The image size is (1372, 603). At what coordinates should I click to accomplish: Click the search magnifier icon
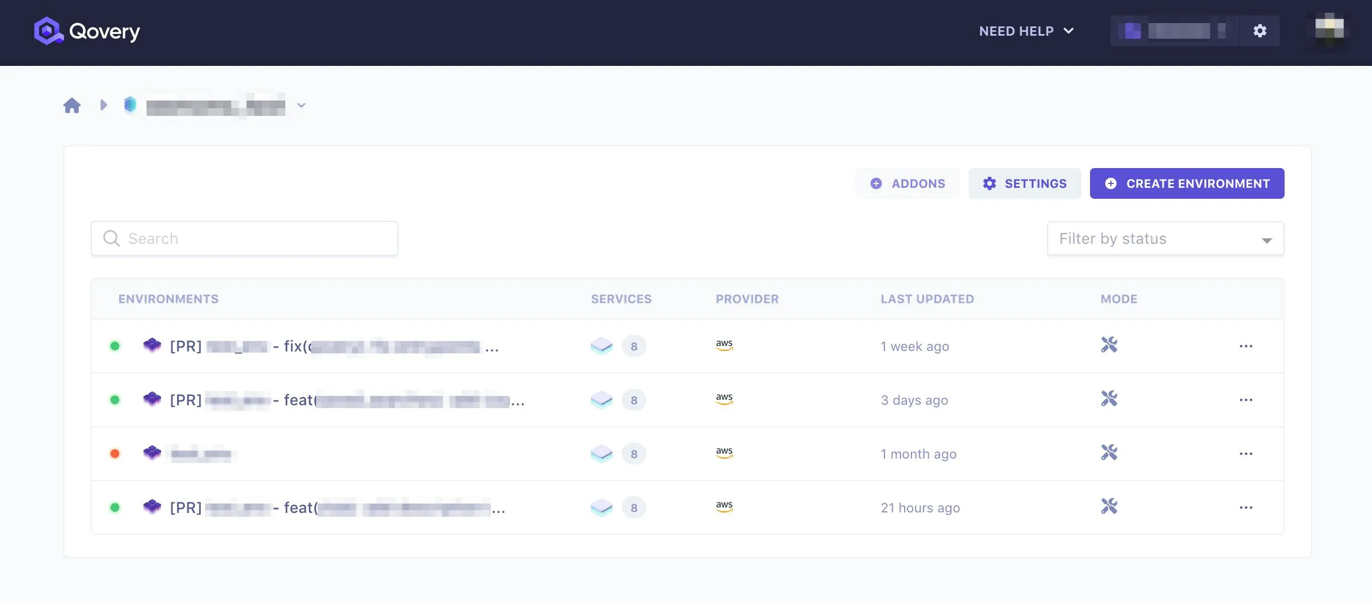(x=112, y=238)
